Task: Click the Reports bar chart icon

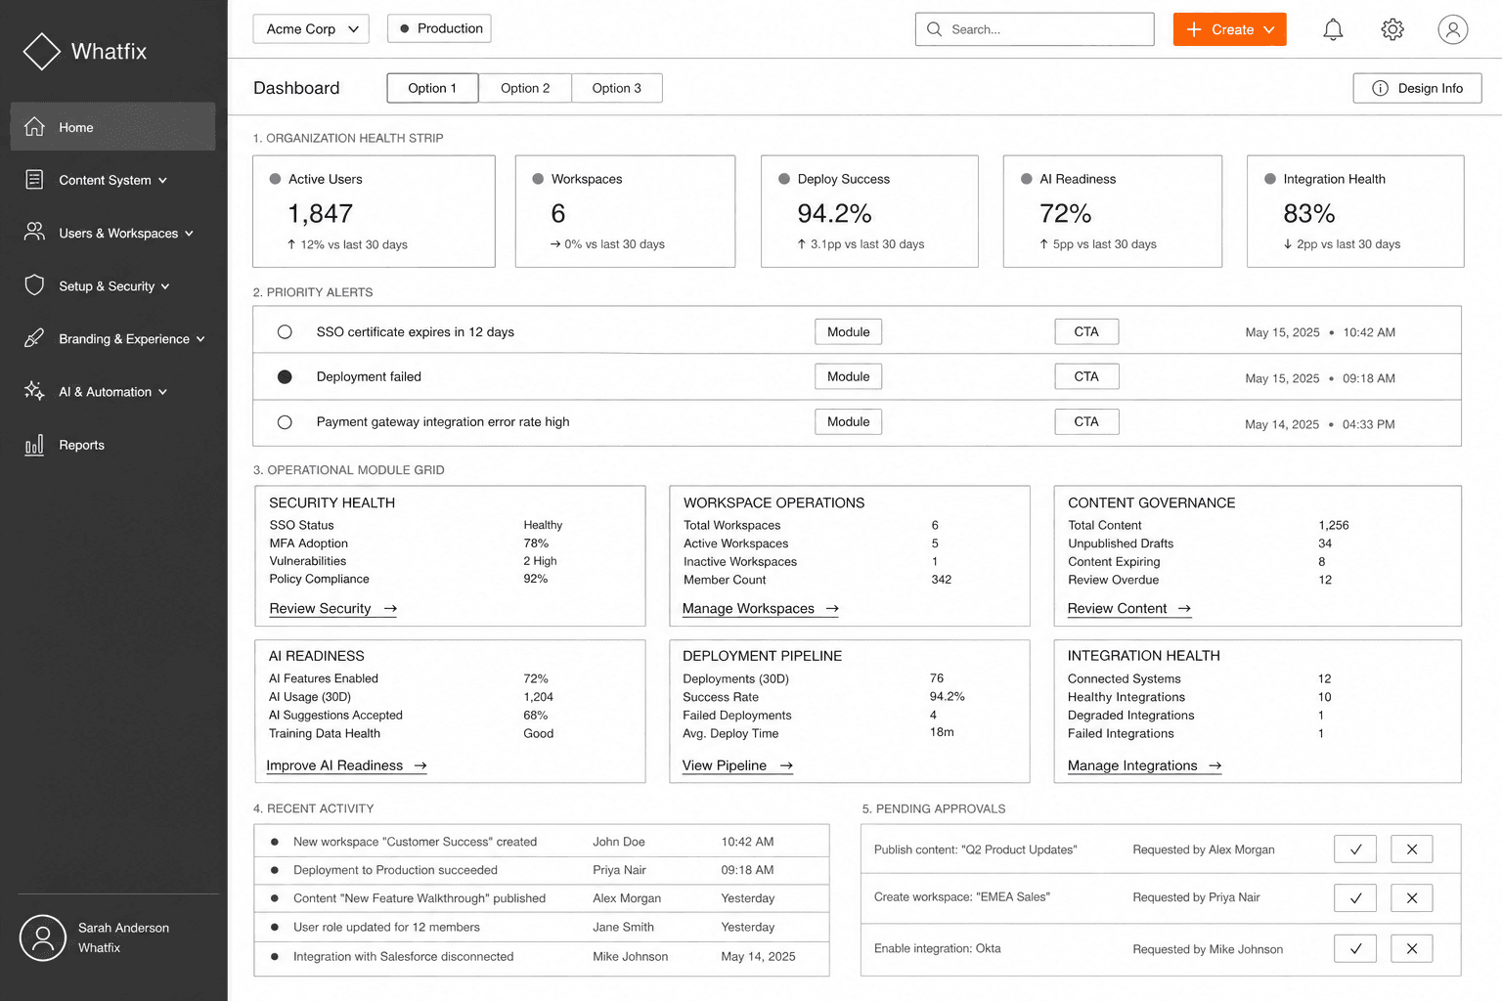Action: [34, 445]
